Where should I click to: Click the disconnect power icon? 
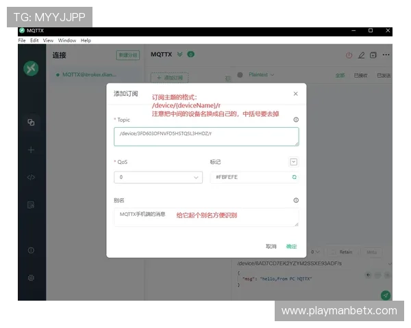click(x=349, y=55)
